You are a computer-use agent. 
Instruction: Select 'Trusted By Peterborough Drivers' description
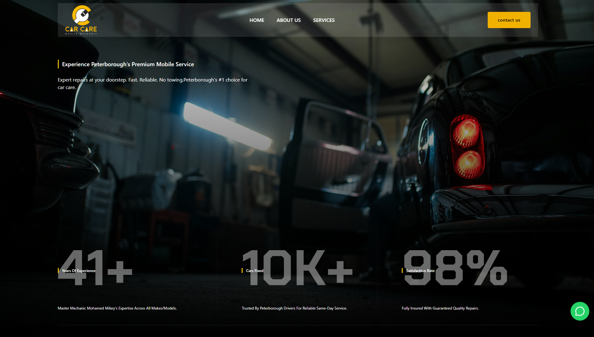click(x=294, y=308)
